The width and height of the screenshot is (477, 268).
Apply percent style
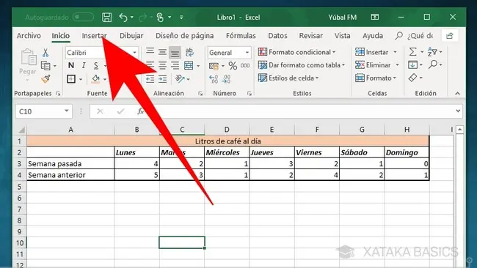click(x=233, y=66)
